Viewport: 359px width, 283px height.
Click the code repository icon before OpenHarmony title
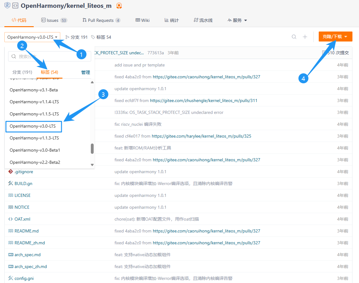pyautogui.click(x=15, y=6)
